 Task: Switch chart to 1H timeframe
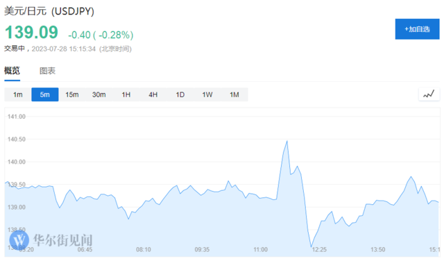point(126,94)
